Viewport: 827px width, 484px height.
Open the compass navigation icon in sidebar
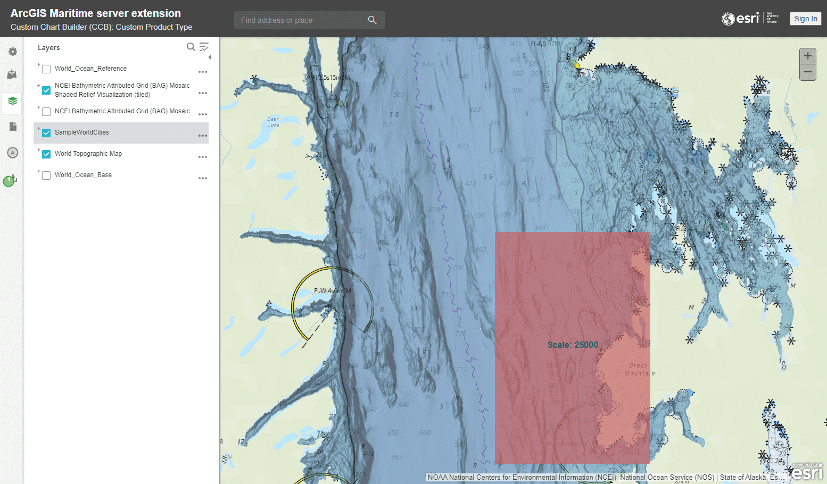tap(12, 153)
